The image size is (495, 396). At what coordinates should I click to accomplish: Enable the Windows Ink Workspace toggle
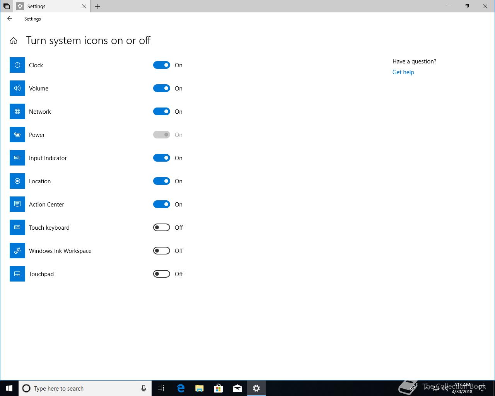coord(162,251)
